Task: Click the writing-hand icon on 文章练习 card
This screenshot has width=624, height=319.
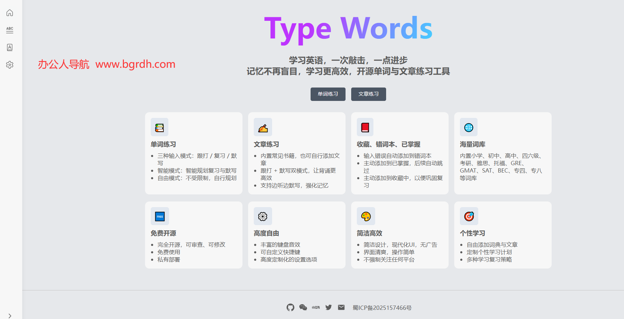Action: 263,127
